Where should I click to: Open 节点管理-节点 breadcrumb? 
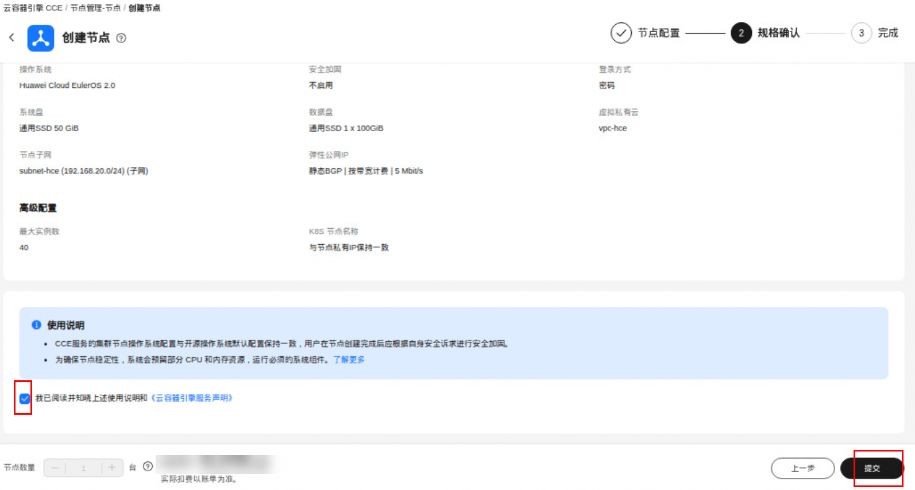coord(95,8)
